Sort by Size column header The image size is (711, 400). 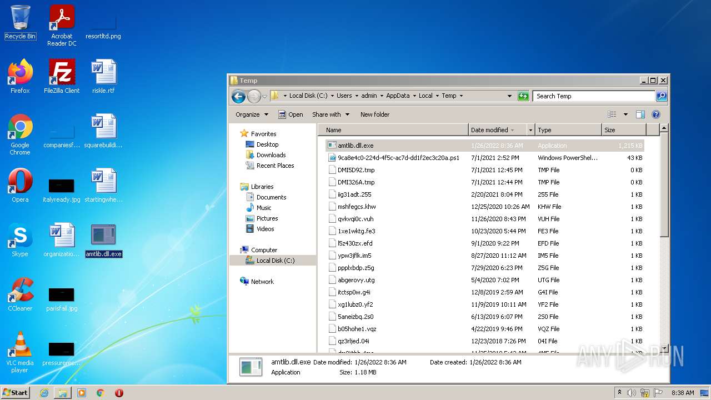pyautogui.click(x=624, y=130)
